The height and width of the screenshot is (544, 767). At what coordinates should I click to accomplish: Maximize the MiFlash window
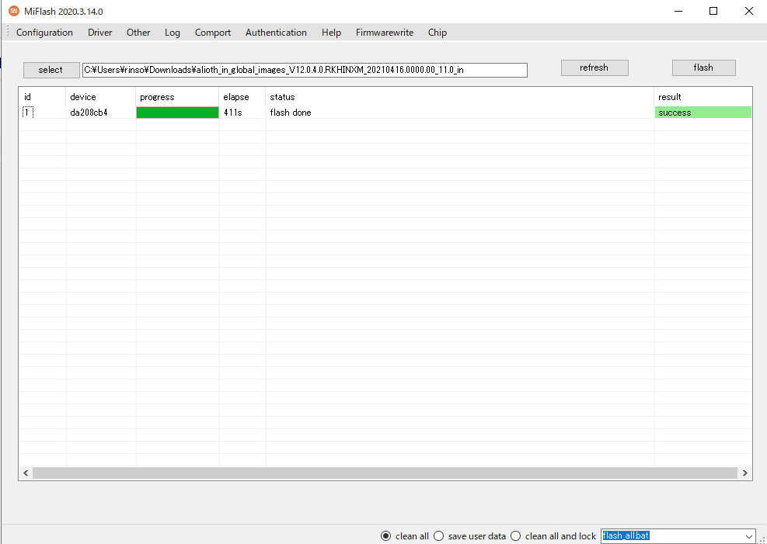click(x=713, y=11)
